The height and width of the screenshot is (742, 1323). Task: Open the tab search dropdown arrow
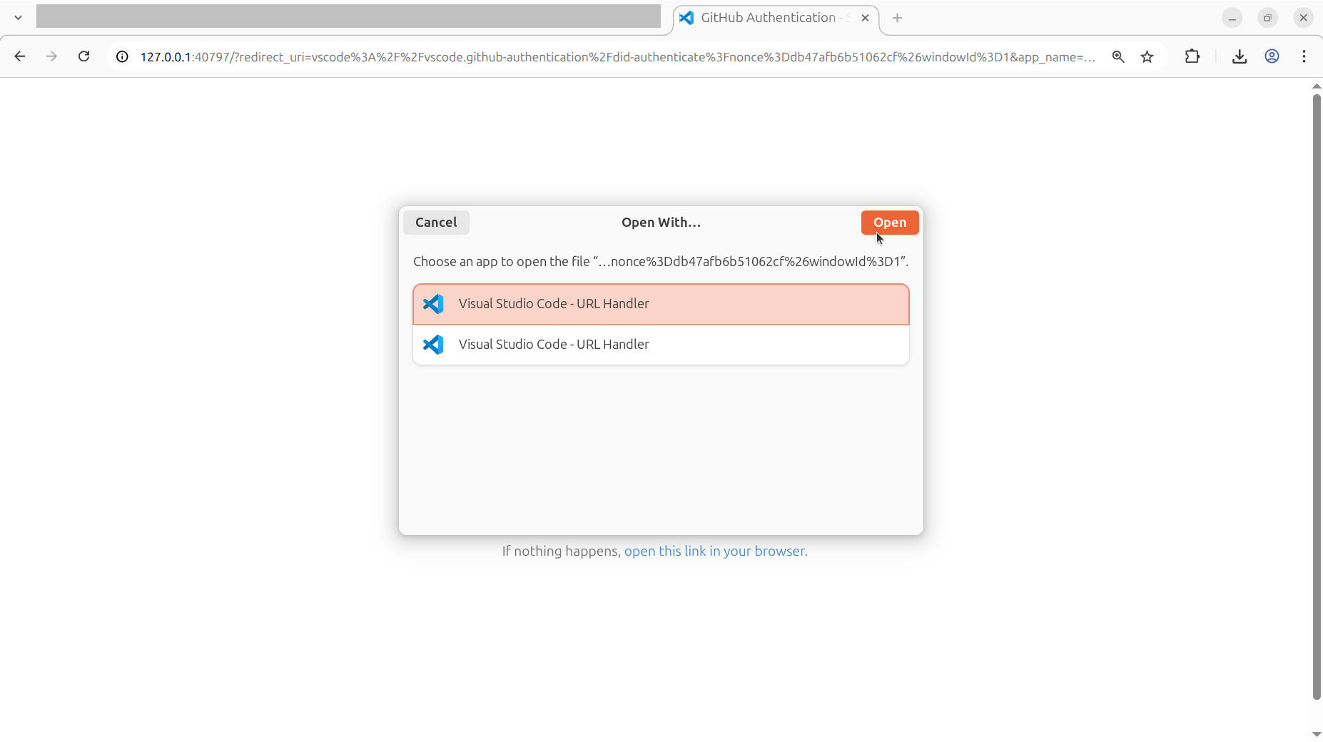(18, 18)
